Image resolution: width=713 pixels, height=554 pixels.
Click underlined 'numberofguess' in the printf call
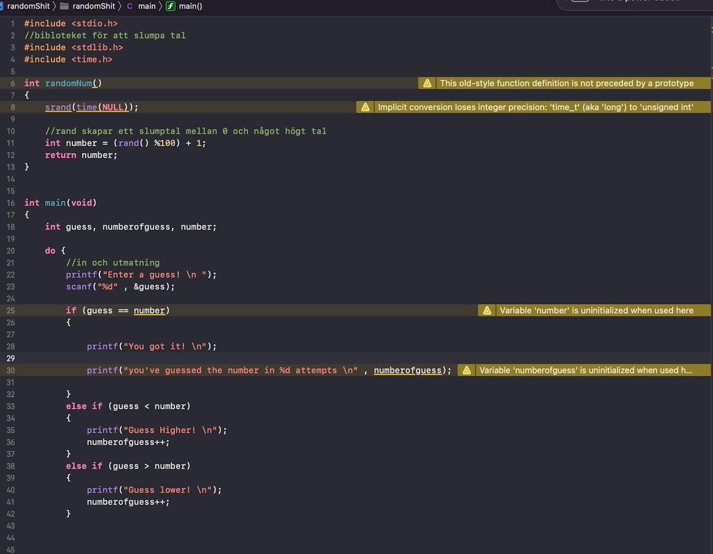[407, 370]
